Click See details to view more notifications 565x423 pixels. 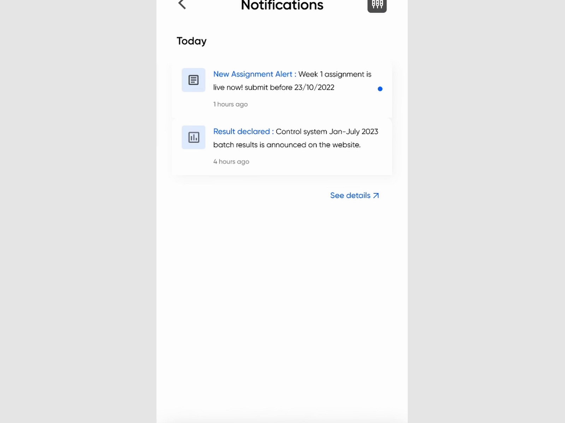coord(350,195)
